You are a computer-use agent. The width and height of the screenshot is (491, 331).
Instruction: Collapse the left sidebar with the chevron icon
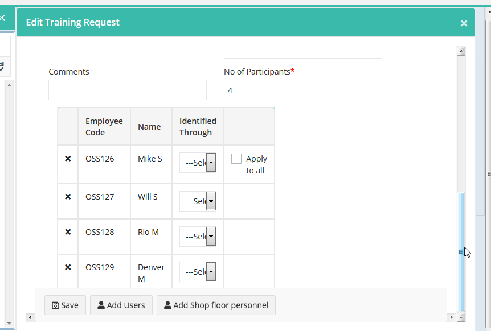(2, 18)
